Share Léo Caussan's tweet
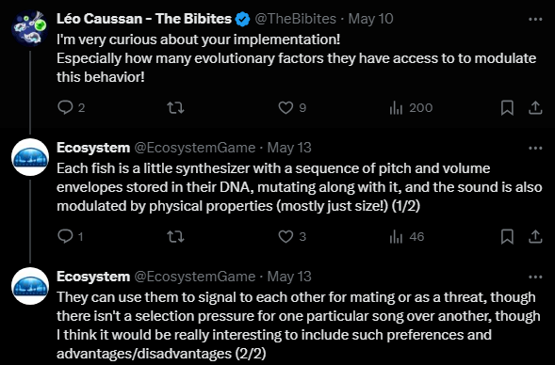The width and height of the screenshot is (555, 365). coord(535,108)
